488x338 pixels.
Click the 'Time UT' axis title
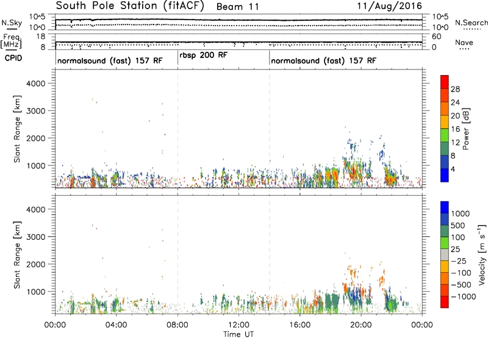239,334
